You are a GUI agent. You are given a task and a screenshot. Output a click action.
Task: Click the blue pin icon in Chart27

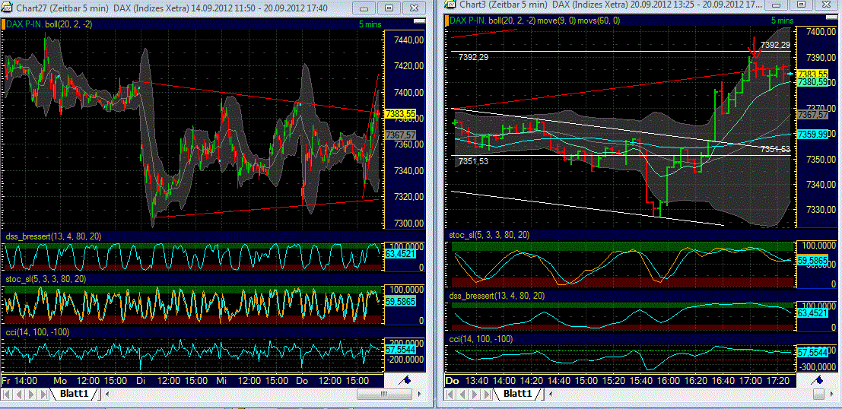point(406,379)
